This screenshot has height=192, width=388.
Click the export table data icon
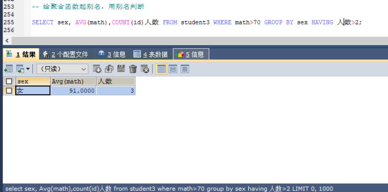(9, 69)
